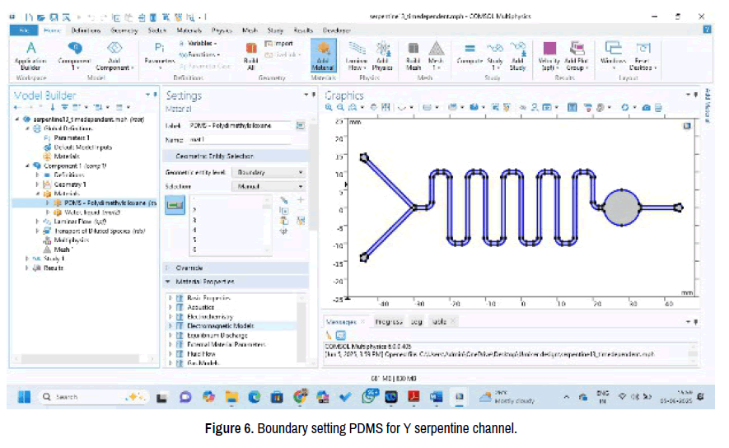The height and width of the screenshot is (448, 729).
Task: Switch to the Progress tab
Action: (389, 321)
